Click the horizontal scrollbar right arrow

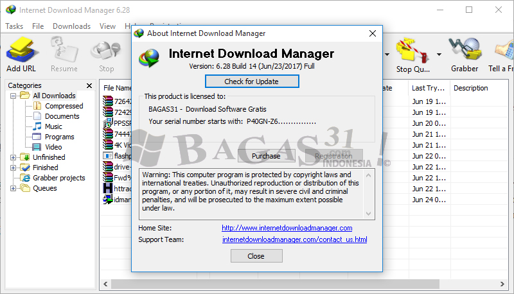[x=502, y=284]
